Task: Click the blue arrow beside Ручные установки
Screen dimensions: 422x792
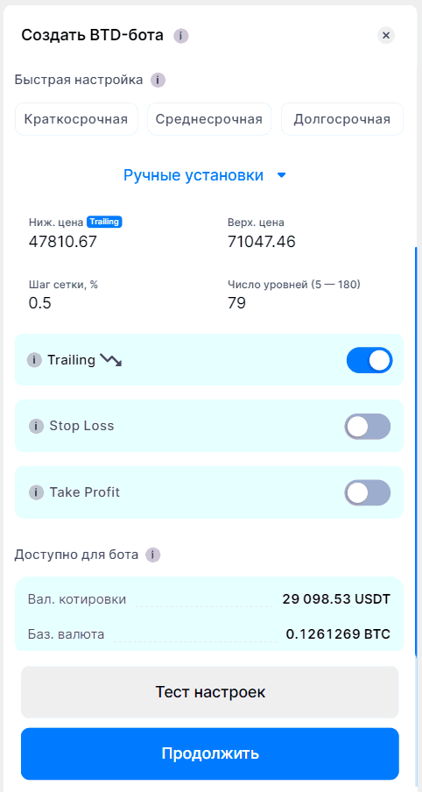Action: pos(282,175)
